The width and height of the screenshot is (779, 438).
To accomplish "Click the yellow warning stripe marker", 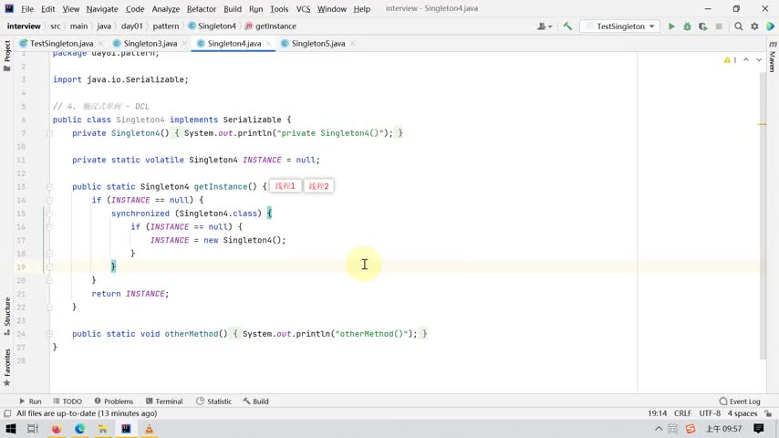I will [x=763, y=124].
